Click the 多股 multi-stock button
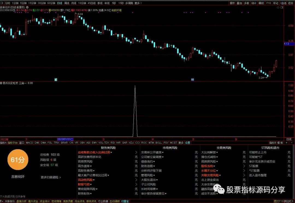295x203 pixels. coord(247,3)
